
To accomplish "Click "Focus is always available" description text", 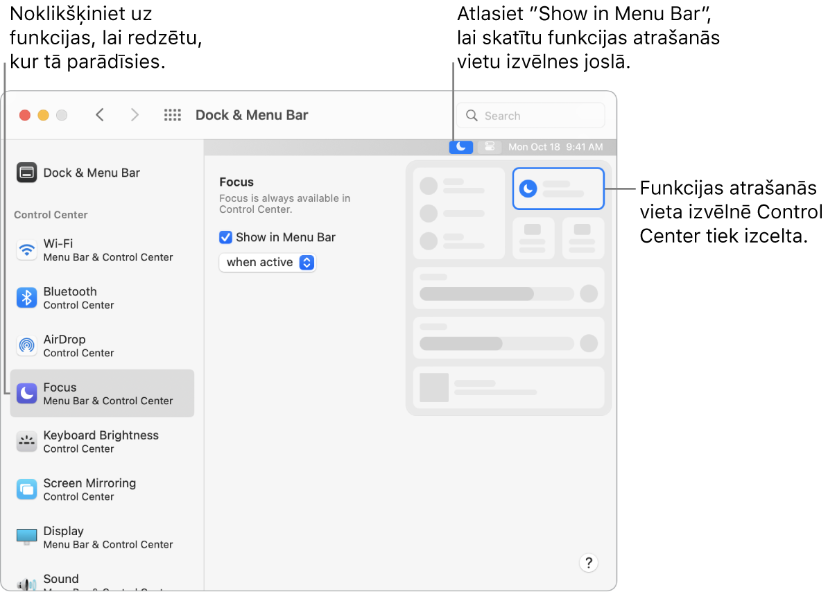I will coord(284,204).
